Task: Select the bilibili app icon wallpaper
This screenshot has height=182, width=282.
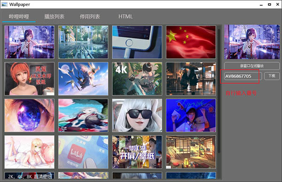Action: 83,152
